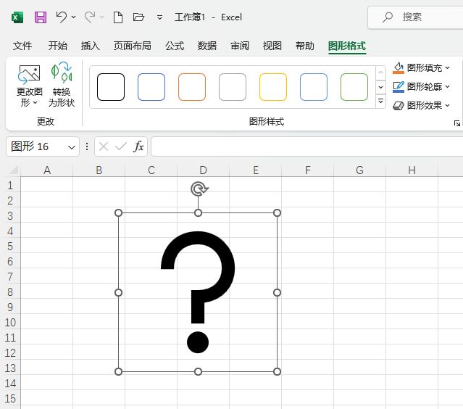Click the formula bar cancel X icon
Screen dimensions: 463x409
click(104, 146)
